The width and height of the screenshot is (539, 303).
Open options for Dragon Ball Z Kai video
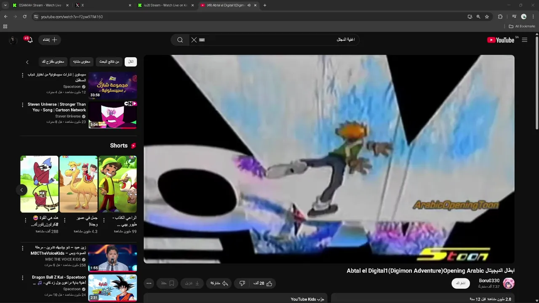(23, 278)
